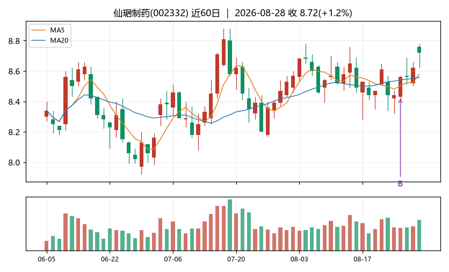Click the 8.4 price axis label
This screenshot has height=272, width=449.
coord(14,102)
